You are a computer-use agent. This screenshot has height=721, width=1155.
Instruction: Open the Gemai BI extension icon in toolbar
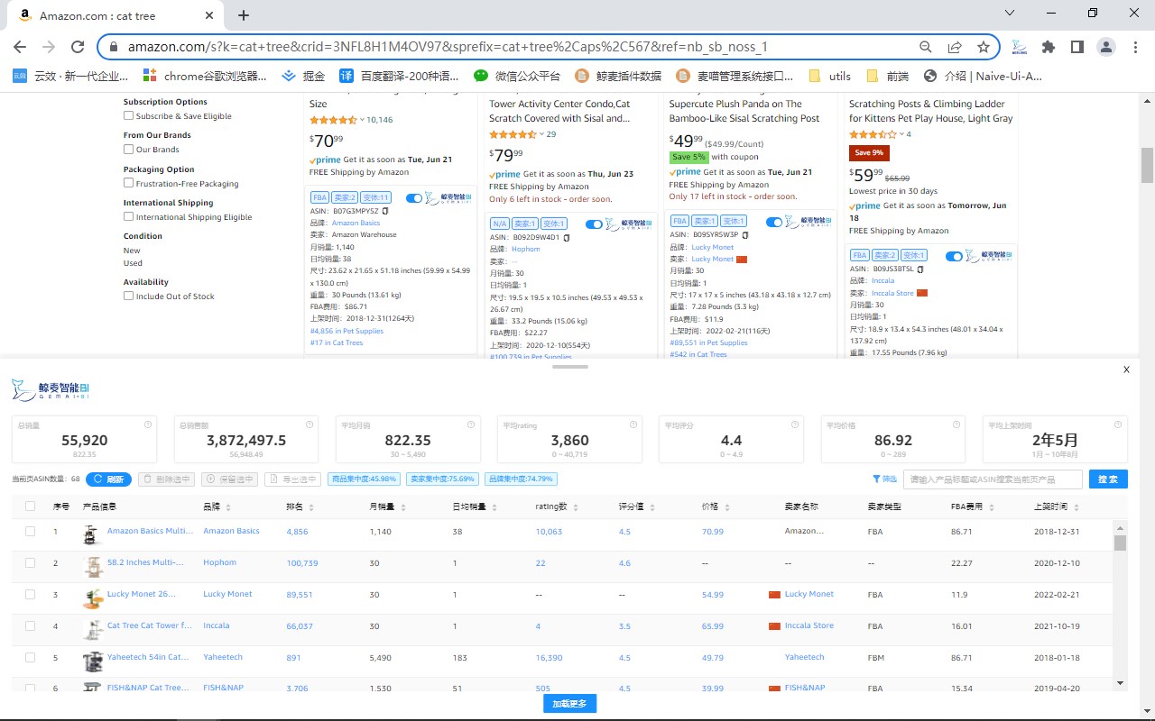(1020, 47)
